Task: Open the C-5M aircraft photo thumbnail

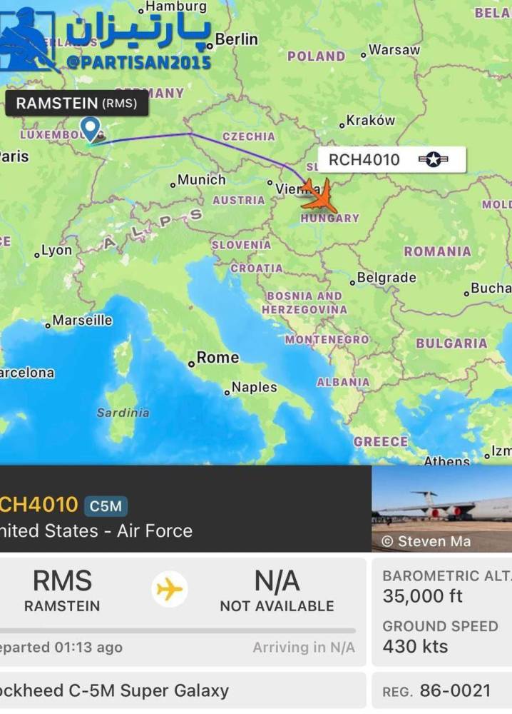Action: 442,508
